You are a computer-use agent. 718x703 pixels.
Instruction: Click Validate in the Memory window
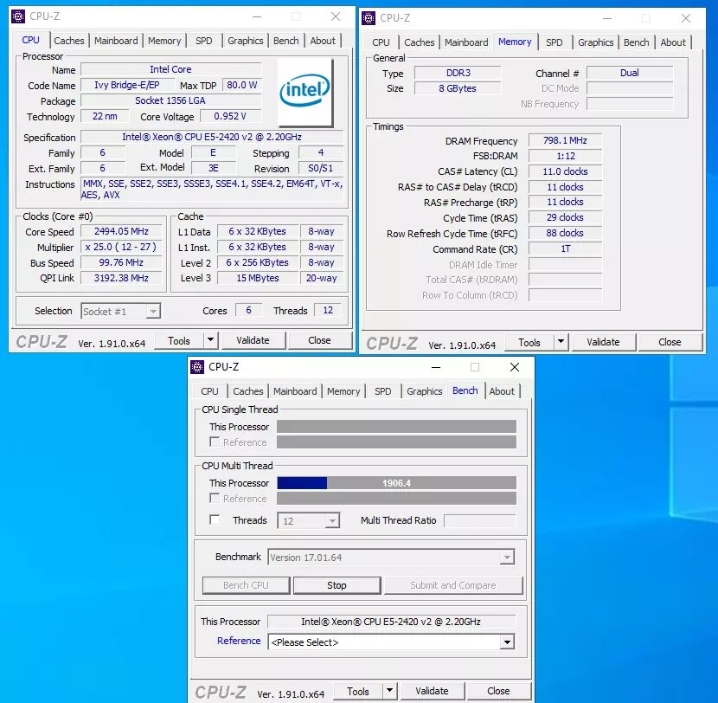(x=603, y=342)
